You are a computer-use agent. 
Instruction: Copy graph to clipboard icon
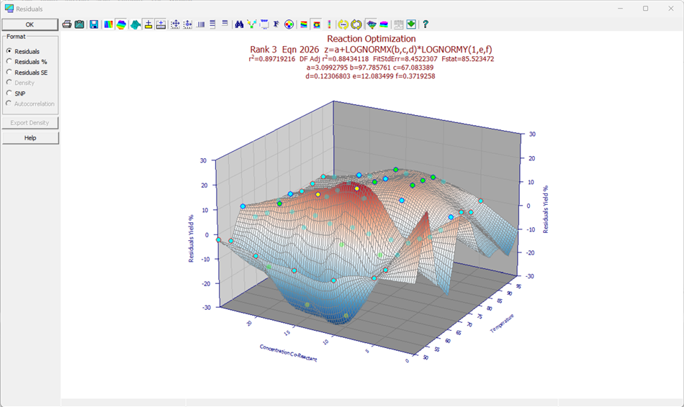(79, 24)
